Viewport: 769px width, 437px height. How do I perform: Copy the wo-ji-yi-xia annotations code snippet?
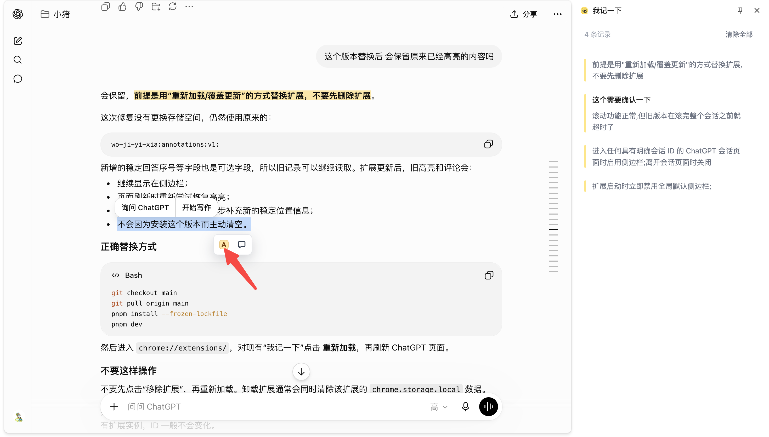pos(488,144)
